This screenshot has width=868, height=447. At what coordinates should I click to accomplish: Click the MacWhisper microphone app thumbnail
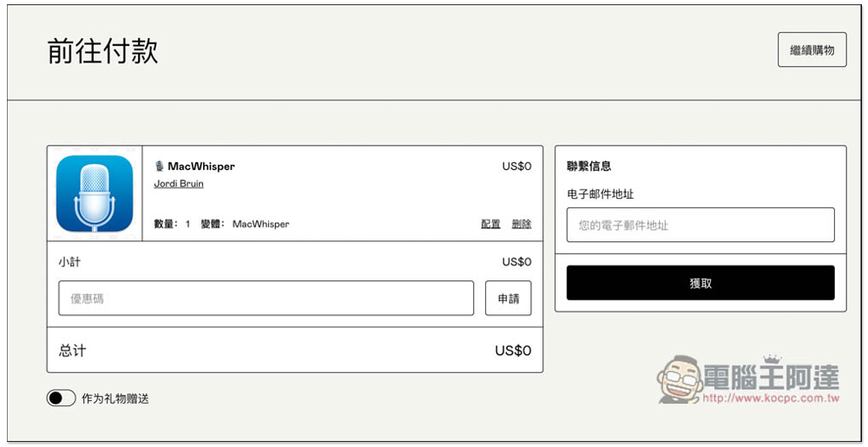tap(95, 194)
